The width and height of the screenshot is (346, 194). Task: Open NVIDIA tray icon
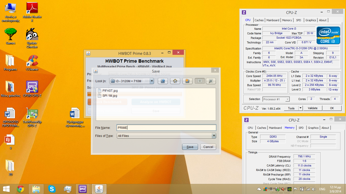[x=289, y=189]
